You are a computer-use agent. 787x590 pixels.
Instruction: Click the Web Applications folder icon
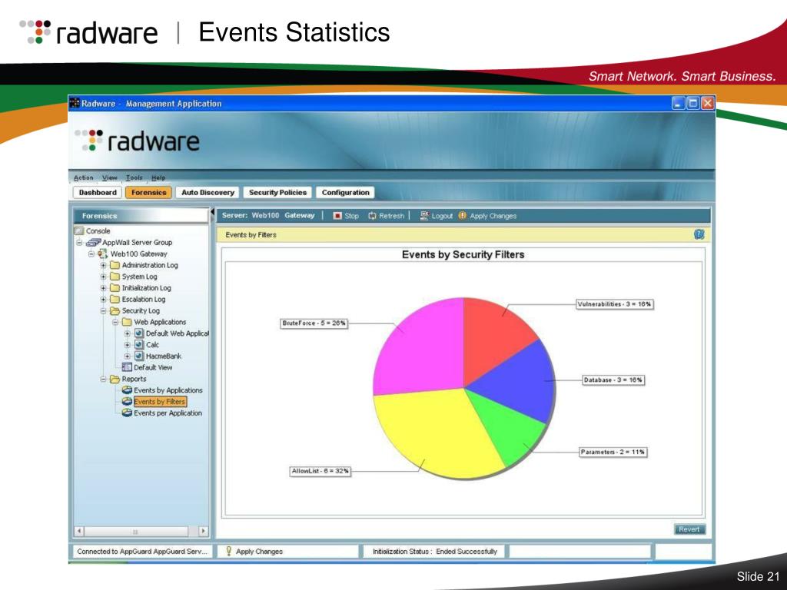tap(127, 322)
